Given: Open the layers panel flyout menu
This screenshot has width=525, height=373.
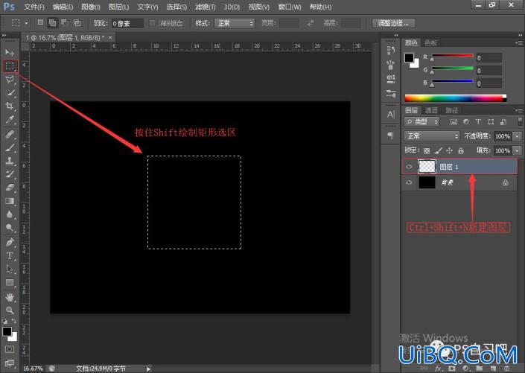Looking at the screenshot, I should point(519,110).
